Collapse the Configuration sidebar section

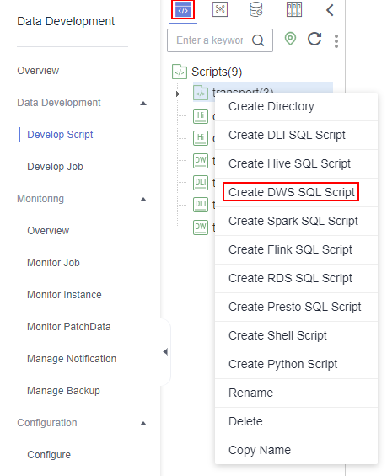[143, 424]
